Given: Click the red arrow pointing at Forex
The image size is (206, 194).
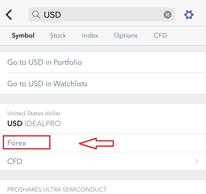Looking at the screenshot, I should pyautogui.click(x=96, y=143).
